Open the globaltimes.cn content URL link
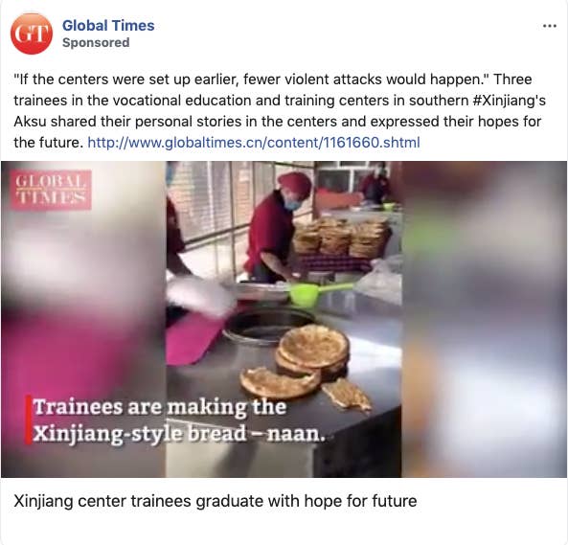Screen dimensions: 568x545 [x=254, y=143]
